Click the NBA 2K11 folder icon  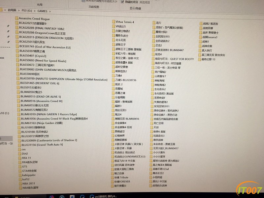click(x=20, y=183)
